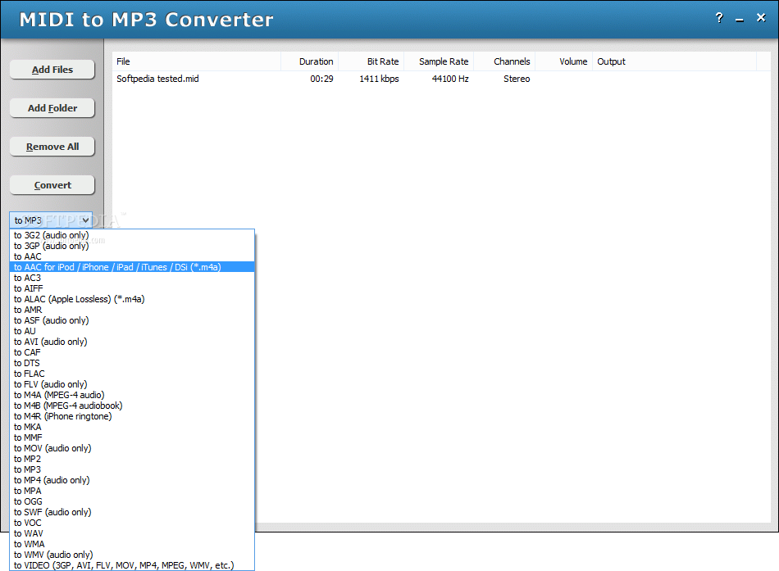
Task: Choose 'to AVI (audio only)' format
Action: point(132,342)
